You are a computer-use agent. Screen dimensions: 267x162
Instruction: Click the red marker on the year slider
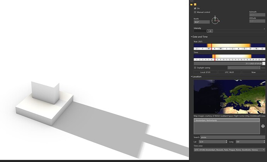[212, 47]
